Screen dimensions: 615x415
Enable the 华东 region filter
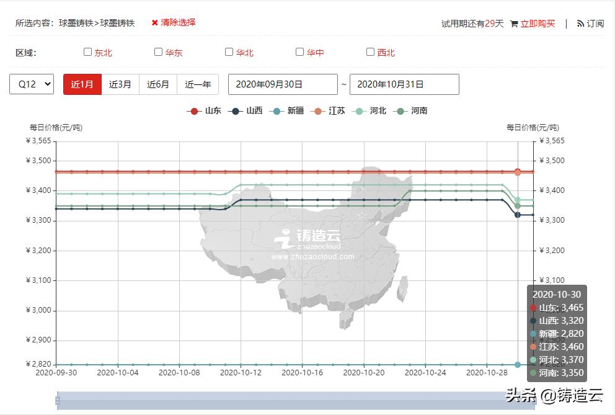158,51
